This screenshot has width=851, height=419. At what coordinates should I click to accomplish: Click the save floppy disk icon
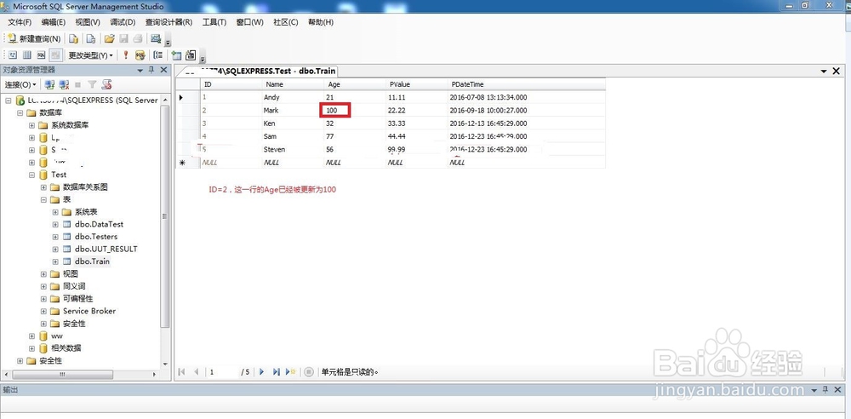[123, 38]
